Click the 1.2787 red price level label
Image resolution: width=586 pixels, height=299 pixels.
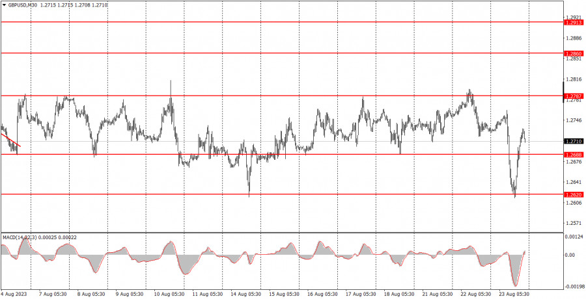(574, 96)
